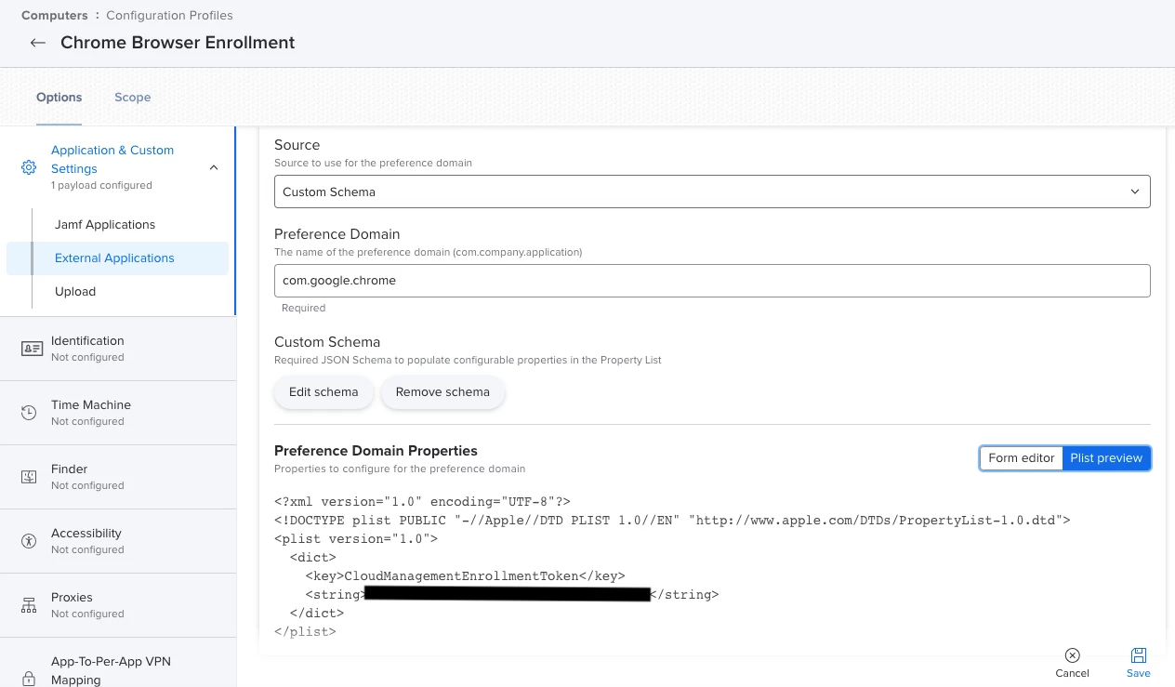This screenshot has width=1175, height=687.
Task: Open App-To-Per-App VPN Mapping payload
Action: pos(117,663)
